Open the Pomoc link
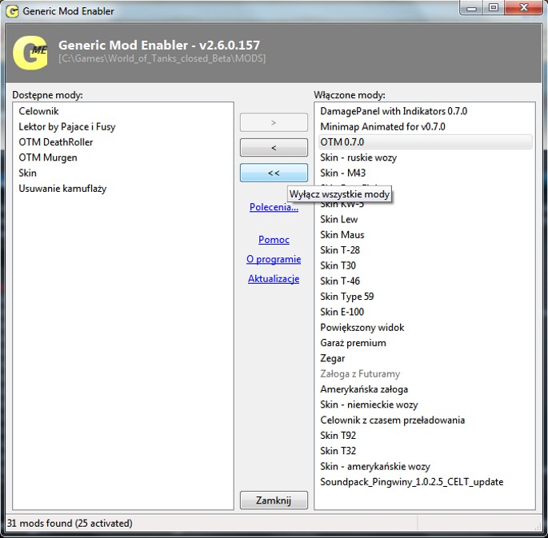The width and height of the screenshot is (548, 538). point(274,240)
